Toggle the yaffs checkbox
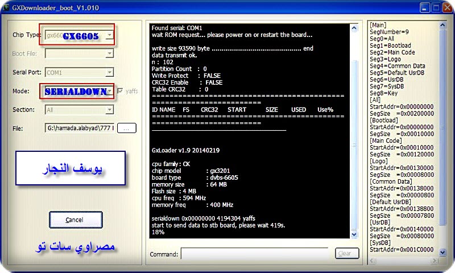 click(x=120, y=91)
